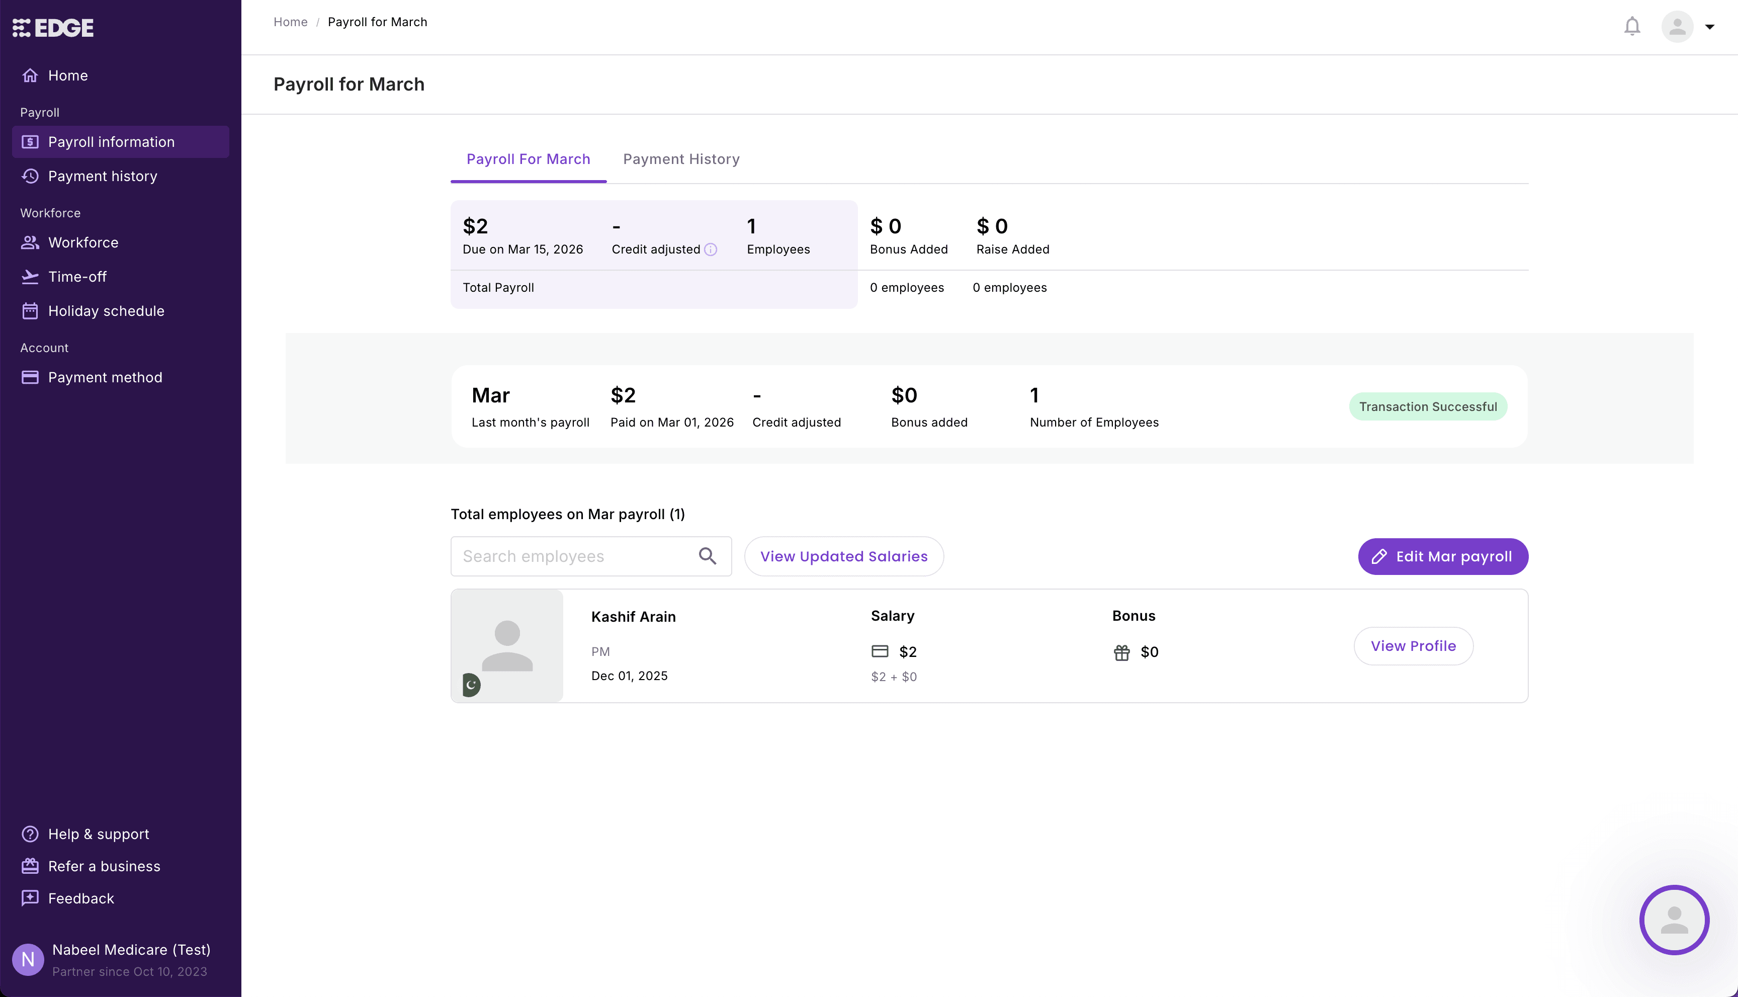Open Payment history in sidebar
The height and width of the screenshot is (997, 1738).
pyautogui.click(x=103, y=176)
